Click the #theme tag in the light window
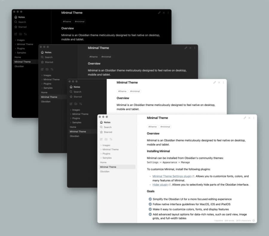 [x=152, y=127]
